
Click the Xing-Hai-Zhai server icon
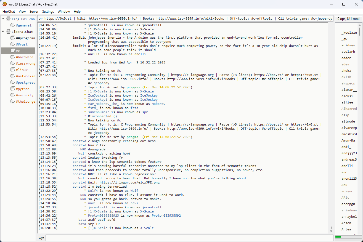9,19
